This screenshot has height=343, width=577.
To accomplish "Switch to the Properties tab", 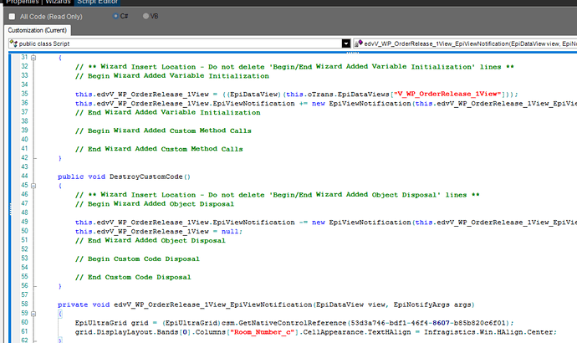I will (22, 3).
